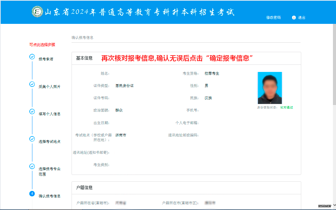336x210 pixels.
Task: Click the 确认报考信息 page heading
Action: [x=82, y=37]
